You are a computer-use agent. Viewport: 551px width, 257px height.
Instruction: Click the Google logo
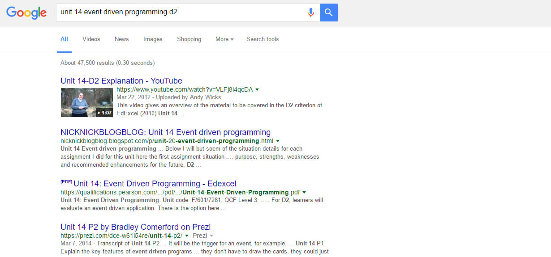pyautogui.click(x=26, y=13)
